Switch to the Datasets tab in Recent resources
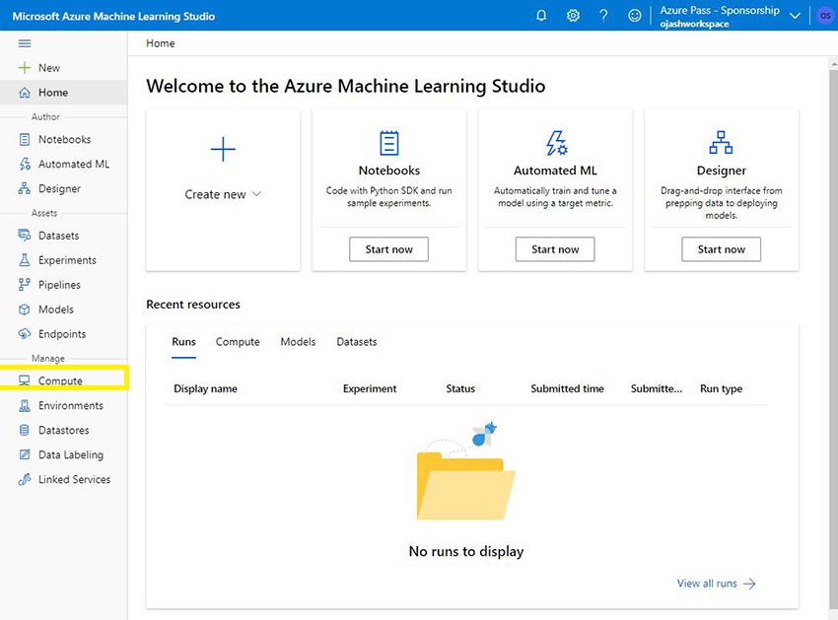Image resolution: width=838 pixels, height=620 pixels. [x=356, y=341]
